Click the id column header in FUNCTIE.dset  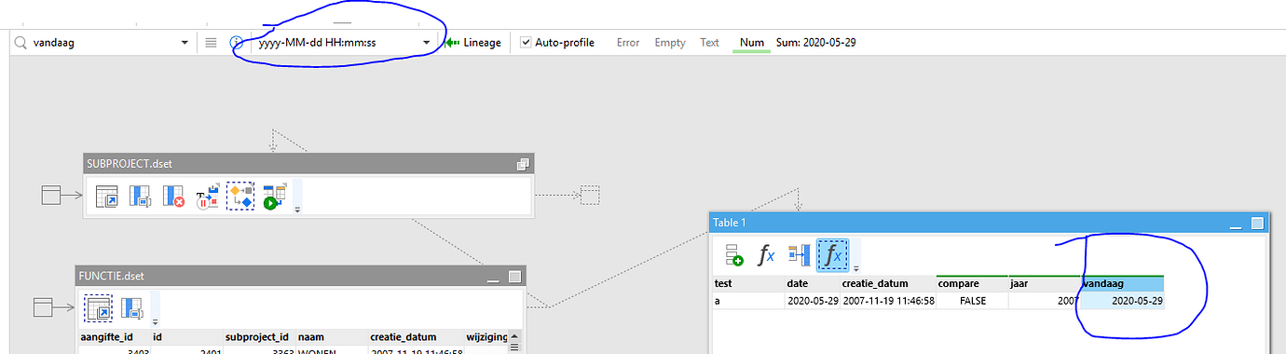point(186,337)
